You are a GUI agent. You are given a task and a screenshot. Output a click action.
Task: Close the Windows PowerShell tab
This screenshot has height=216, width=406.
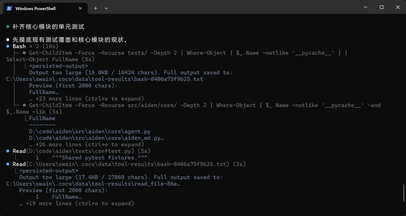click(80, 8)
